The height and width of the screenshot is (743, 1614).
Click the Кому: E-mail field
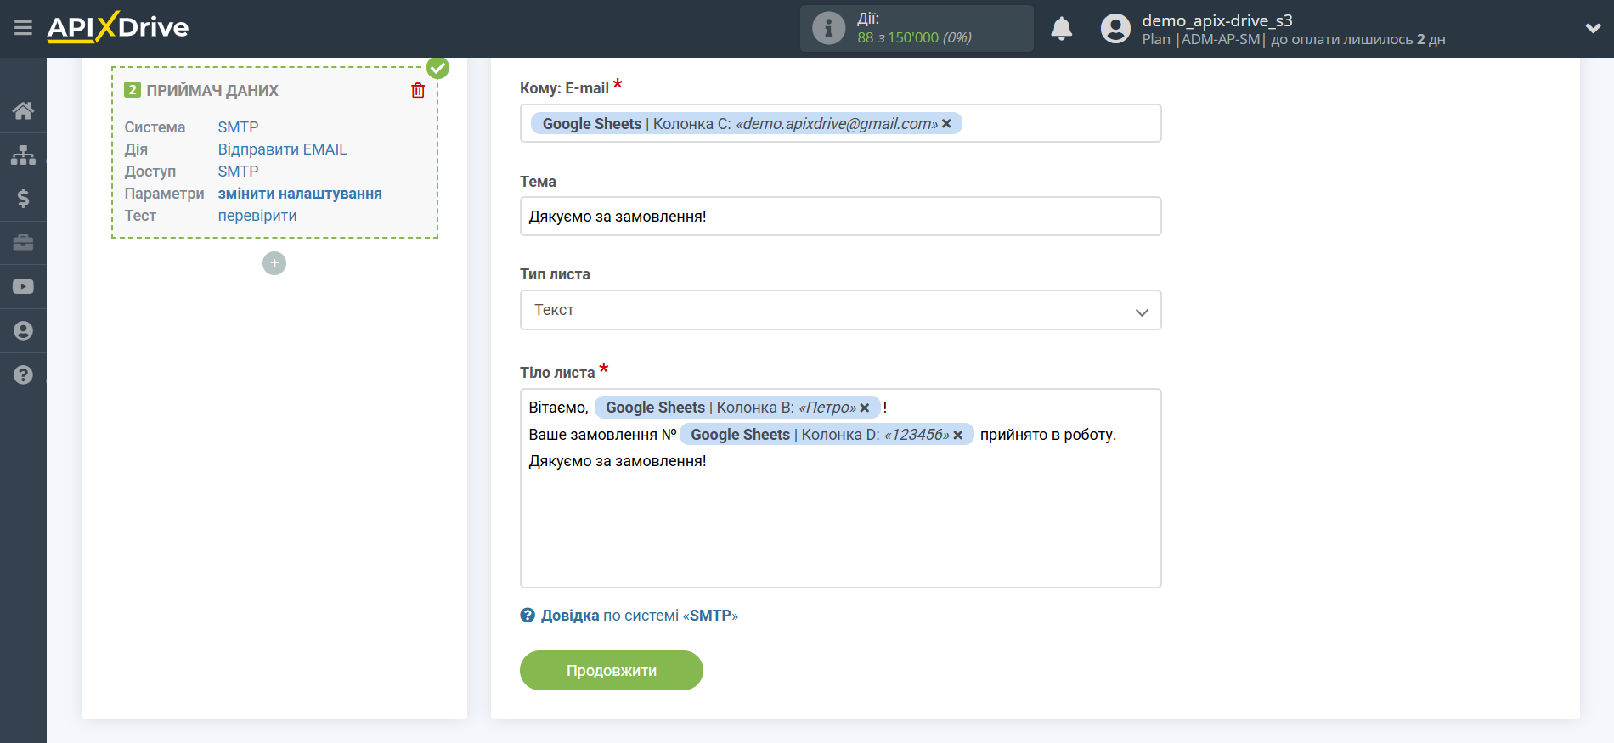tap(840, 123)
